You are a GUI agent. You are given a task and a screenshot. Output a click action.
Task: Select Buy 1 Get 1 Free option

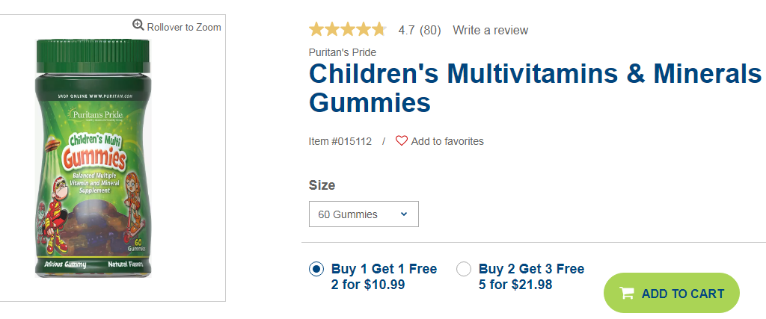(316, 269)
